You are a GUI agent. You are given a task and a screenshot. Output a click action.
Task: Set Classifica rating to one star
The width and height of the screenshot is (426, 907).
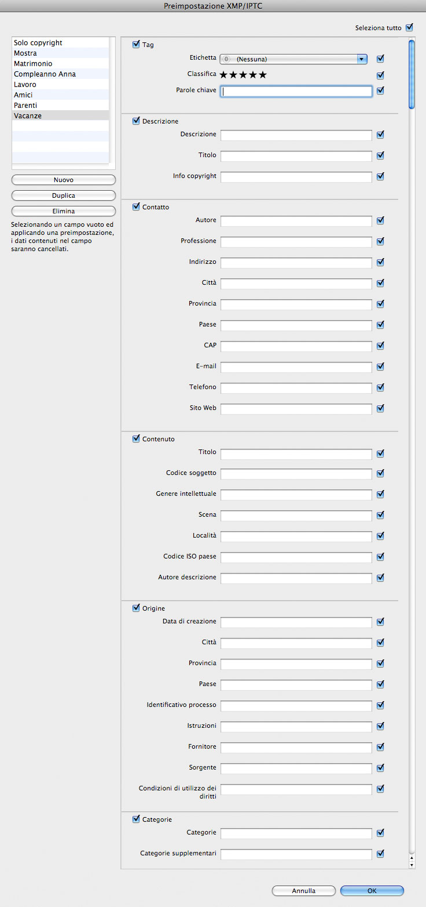224,75
